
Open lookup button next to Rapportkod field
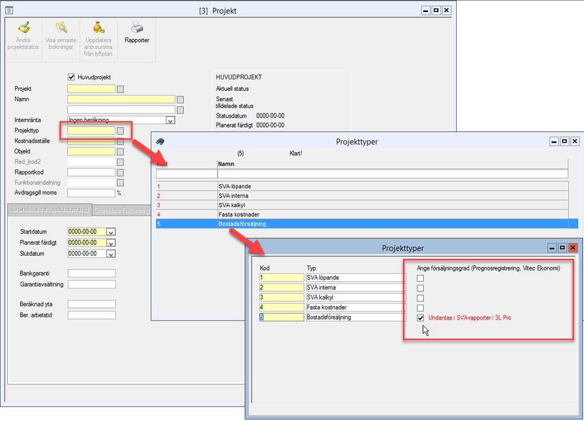[120, 172]
